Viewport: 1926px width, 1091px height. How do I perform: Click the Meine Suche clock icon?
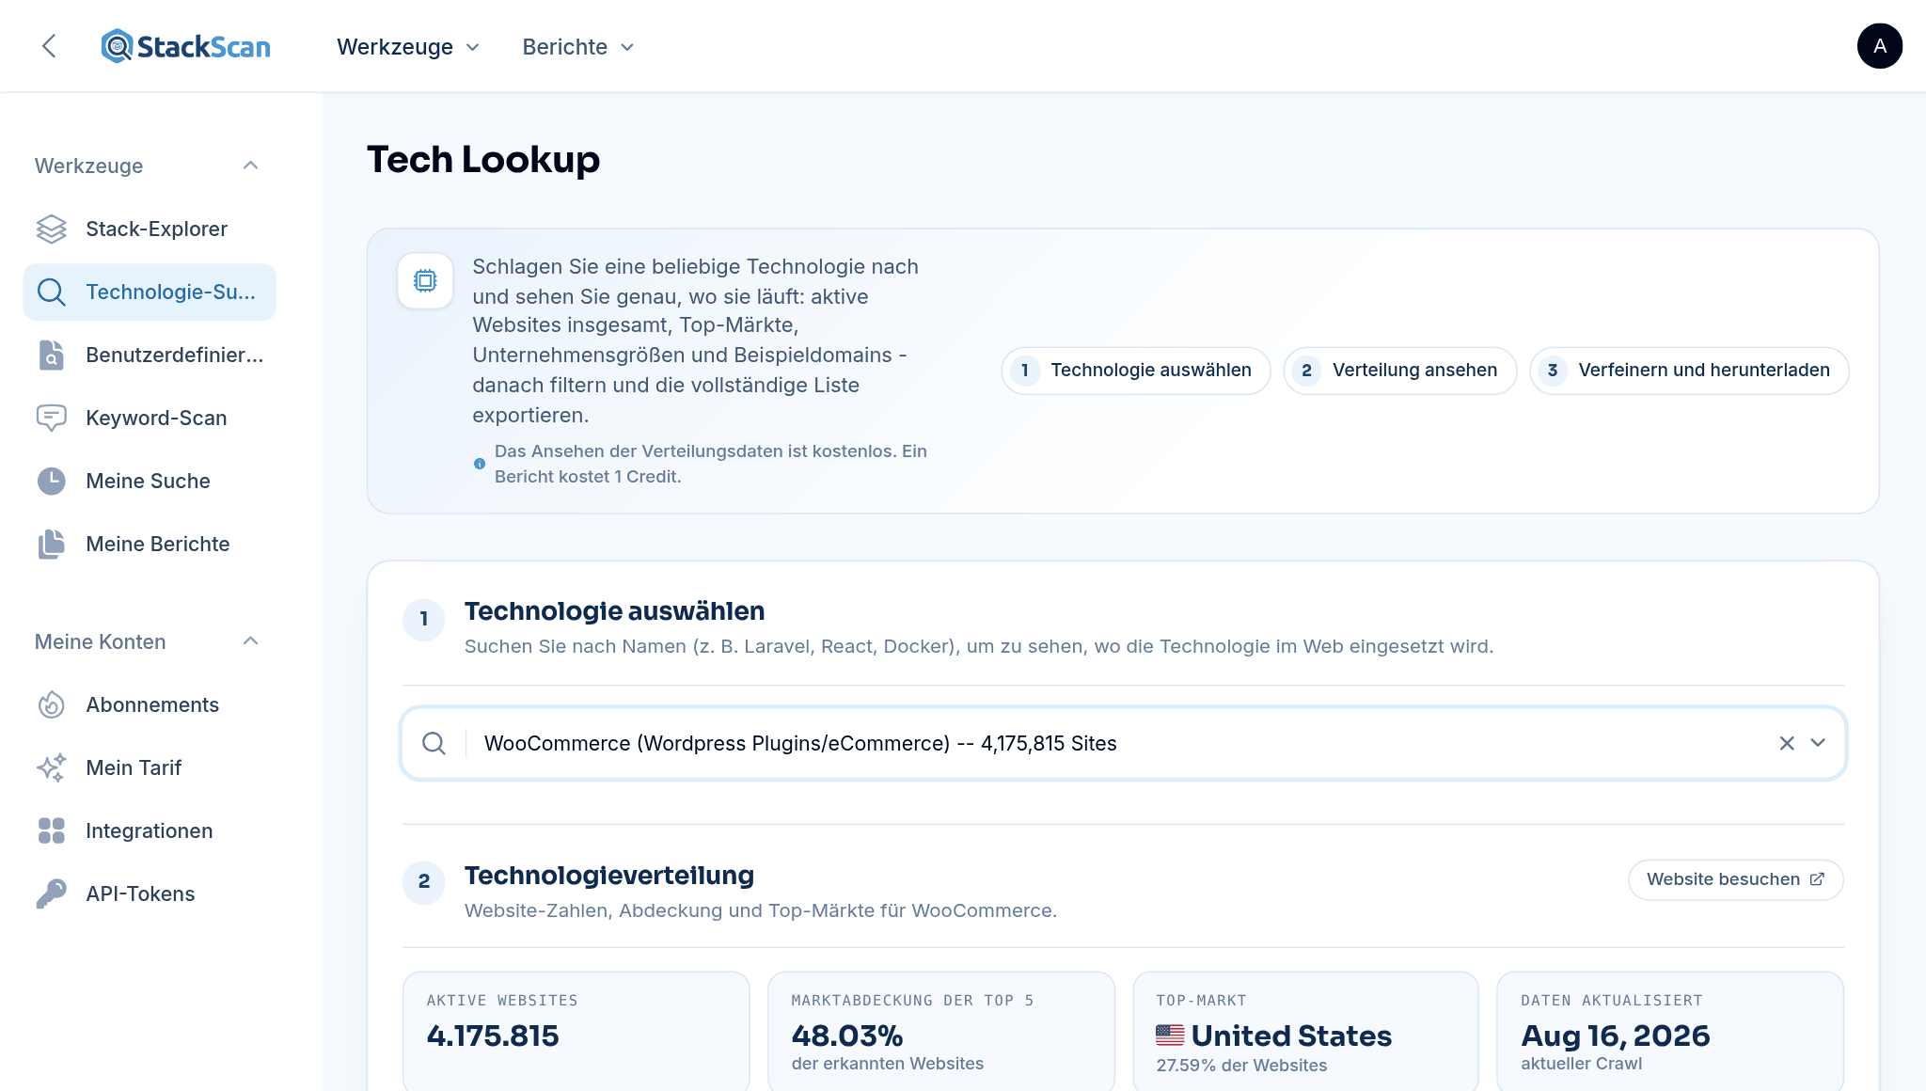point(52,481)
